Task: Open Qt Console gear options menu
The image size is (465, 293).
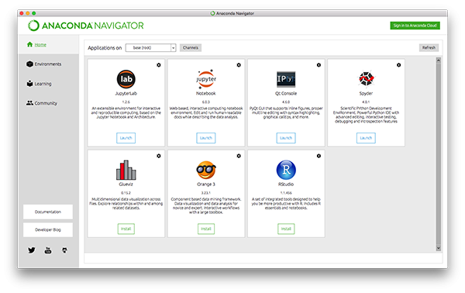Action: [319, 65]
